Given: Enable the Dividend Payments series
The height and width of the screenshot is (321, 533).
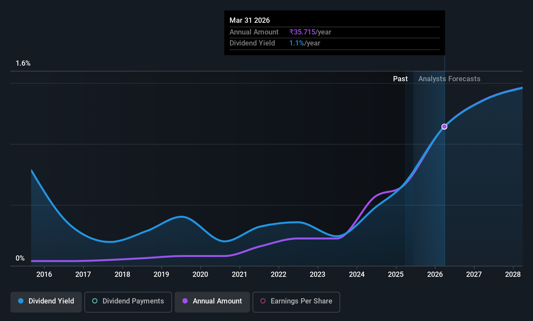Looking at the screenshot, I should tap(128, 302).
